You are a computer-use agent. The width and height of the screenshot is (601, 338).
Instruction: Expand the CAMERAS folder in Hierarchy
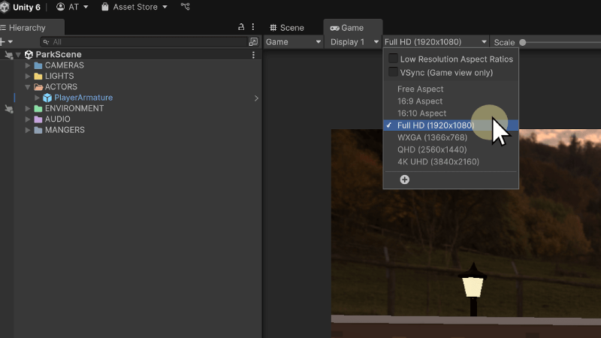tap(28, 65)
